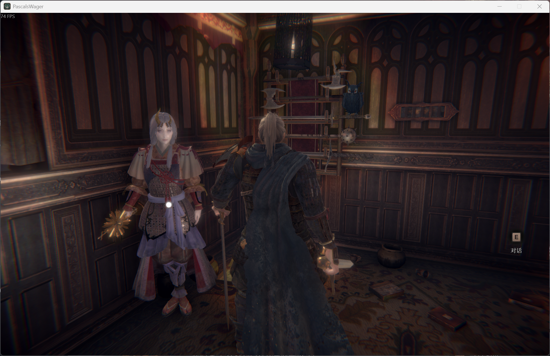Click the disabled maximize window button
Screen dimensions: 550x356
(519, 6)
